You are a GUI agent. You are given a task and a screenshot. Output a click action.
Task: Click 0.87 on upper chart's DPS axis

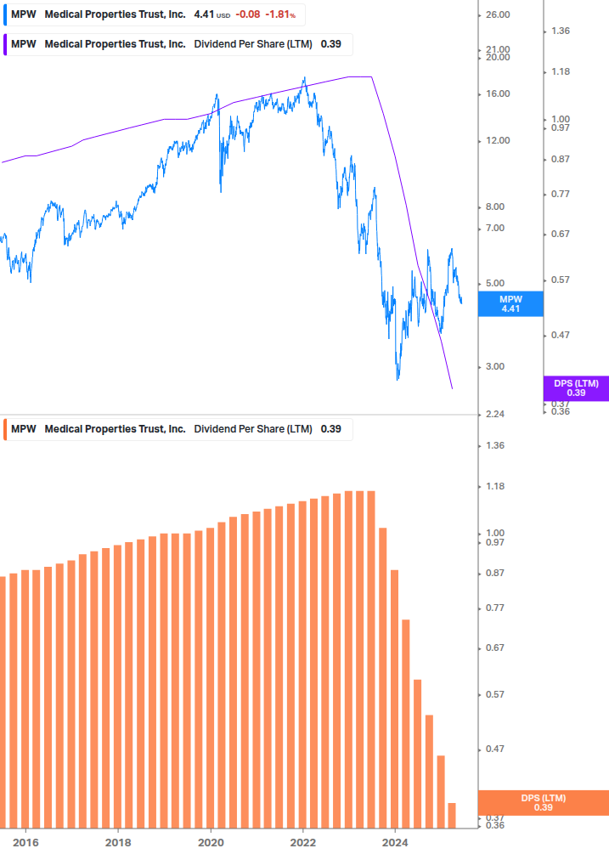[561, 159]
